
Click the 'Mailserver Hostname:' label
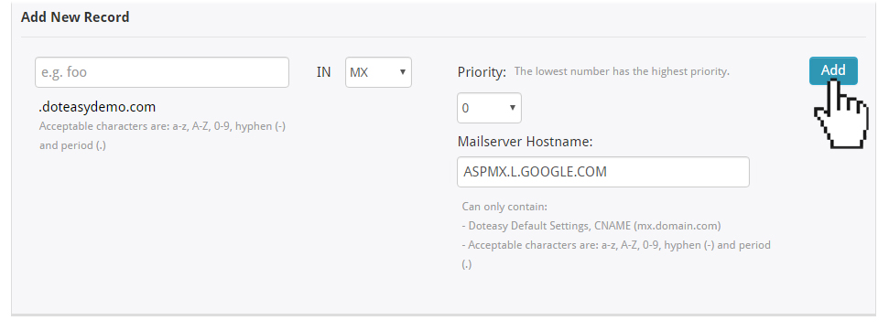(525, 142)
